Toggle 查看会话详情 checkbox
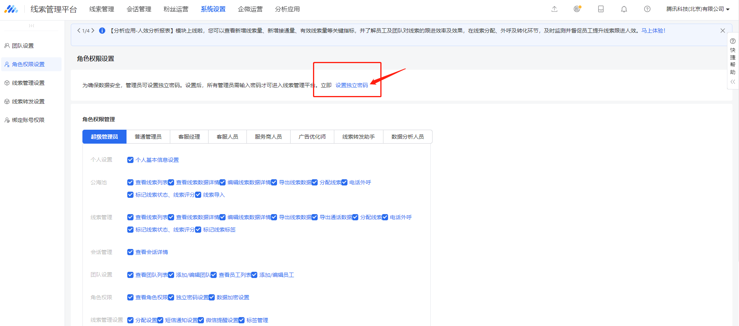739x326 pixels. [130, 252]
